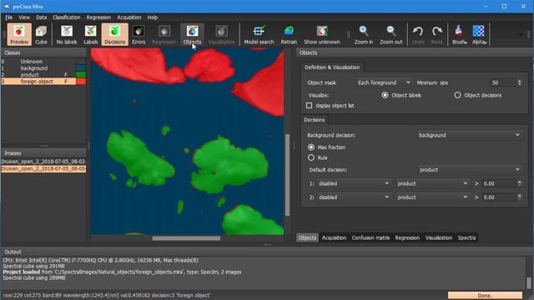Choose Max fraction decision mode
Viewport: 534px width, 300px height.
tap(311, 147)
